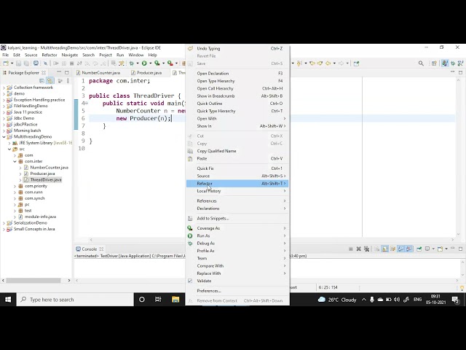Open the notification center icon
Screen dimensions: 466x350
[x=456, y=300]
